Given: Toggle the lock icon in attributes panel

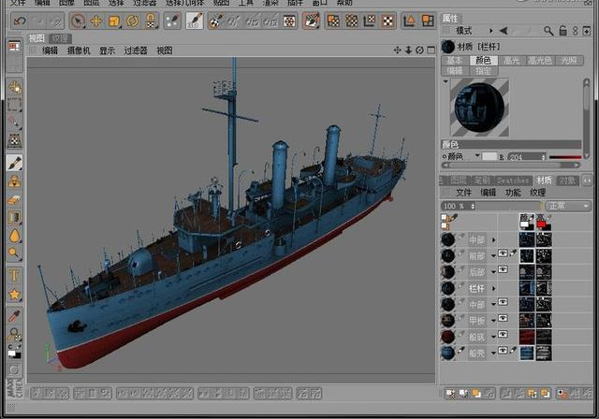Looking at the screenshot, I should coord(562,31).
